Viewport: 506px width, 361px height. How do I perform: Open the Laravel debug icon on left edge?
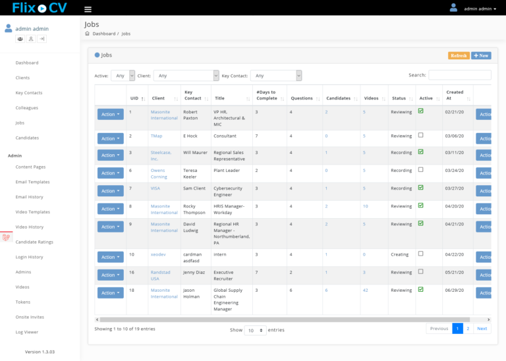(6, 236)
